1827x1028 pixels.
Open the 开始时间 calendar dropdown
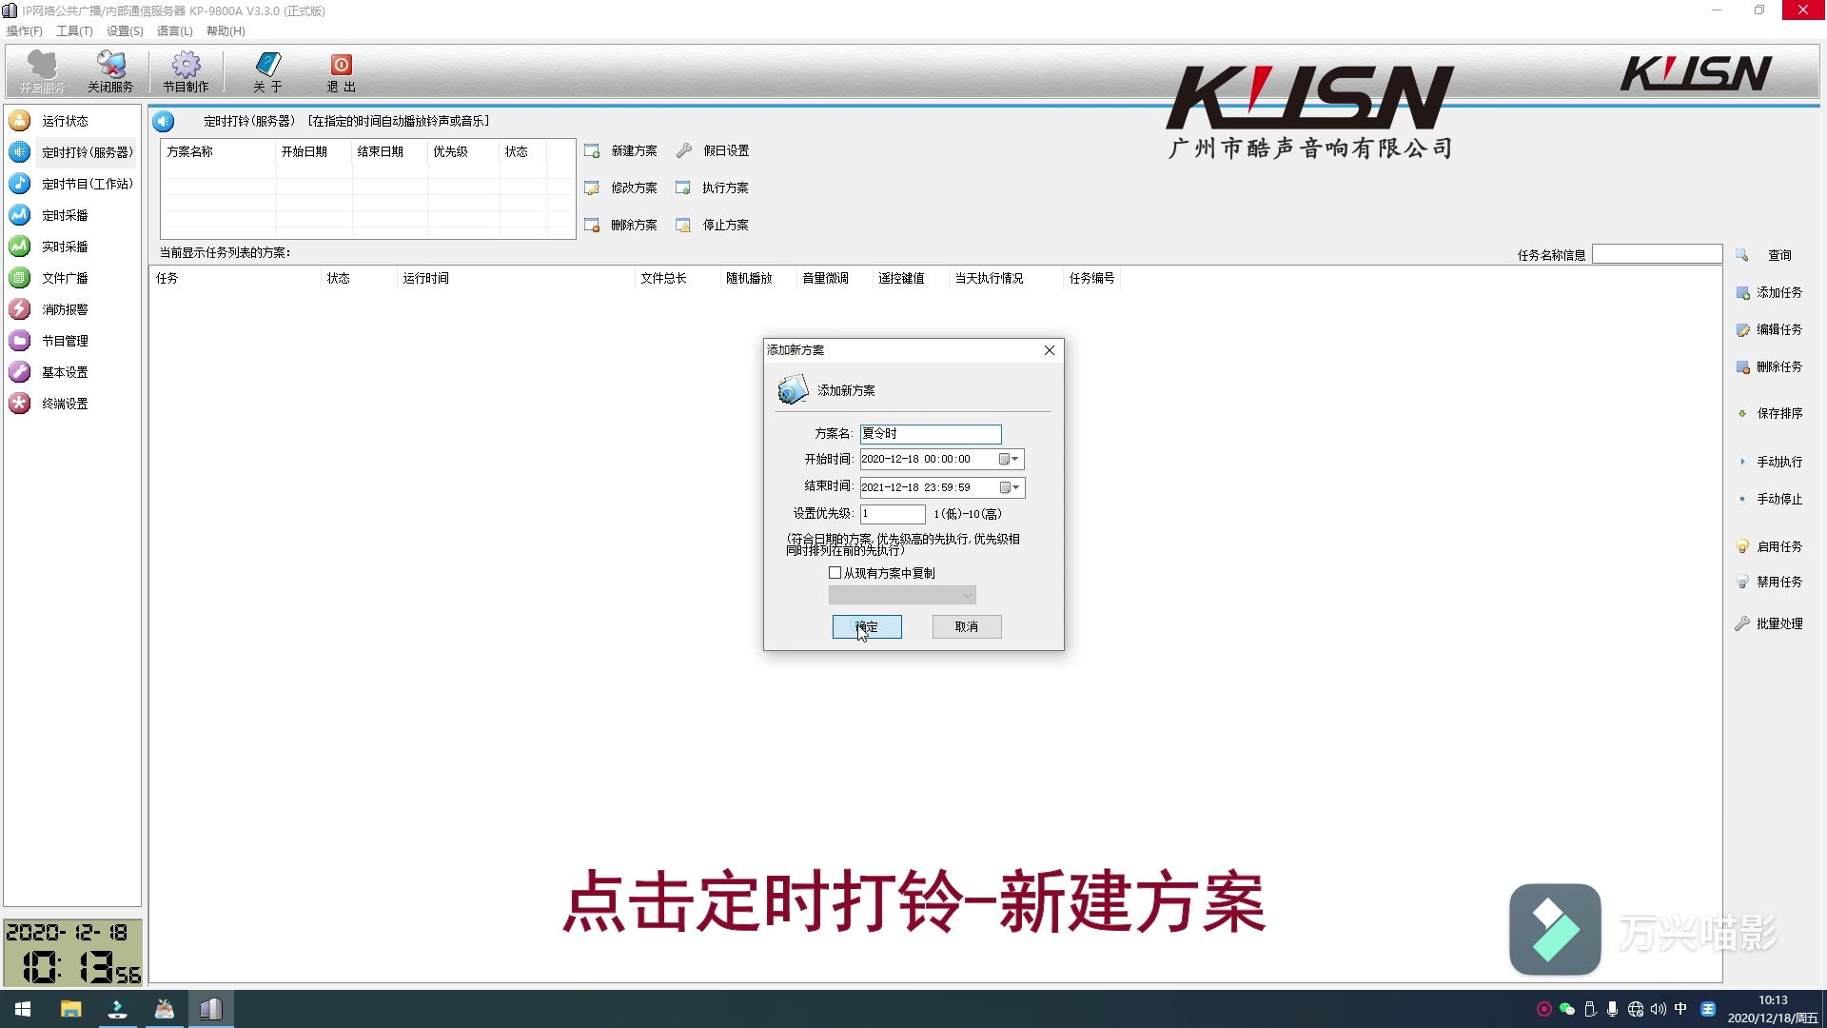click(x=1010, y=460)
